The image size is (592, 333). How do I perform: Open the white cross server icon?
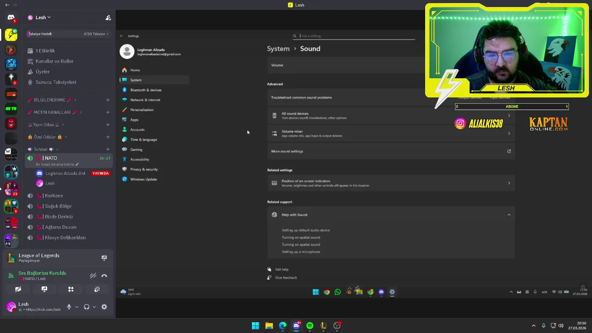coord(11,79)
